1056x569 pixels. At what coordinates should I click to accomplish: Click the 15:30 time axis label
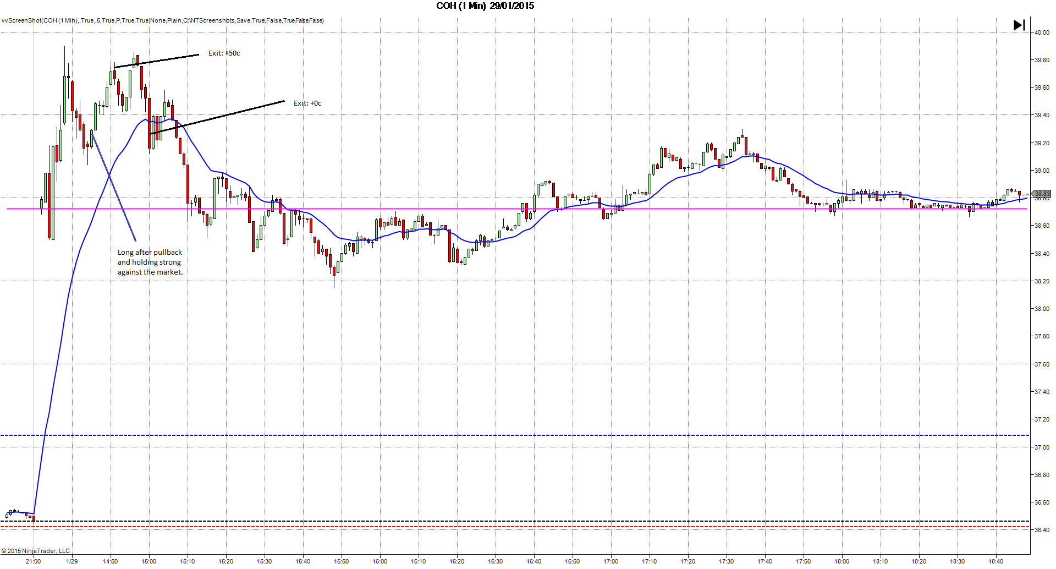[265, 561]
